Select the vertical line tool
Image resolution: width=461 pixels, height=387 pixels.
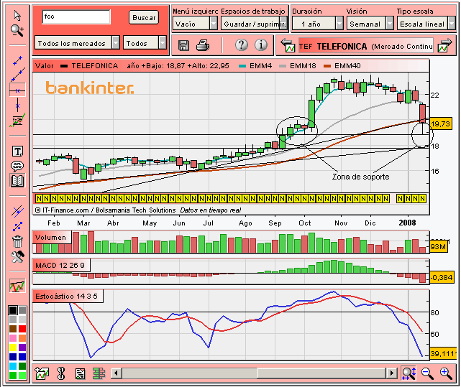point(18,105)
